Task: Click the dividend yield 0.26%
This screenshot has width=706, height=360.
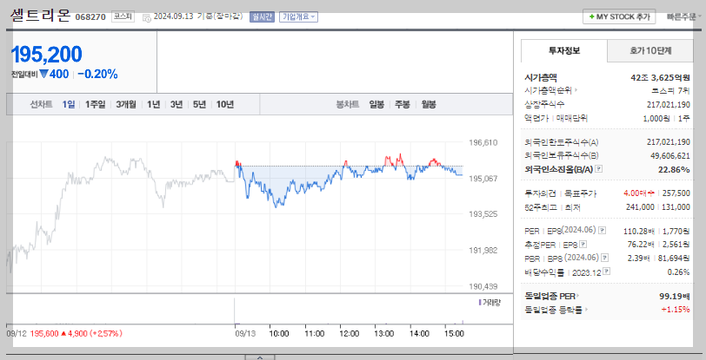Action: point(678,272)
